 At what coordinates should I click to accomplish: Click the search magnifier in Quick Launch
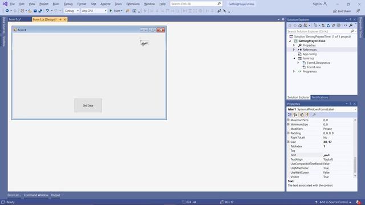click(x=219, y=4)
